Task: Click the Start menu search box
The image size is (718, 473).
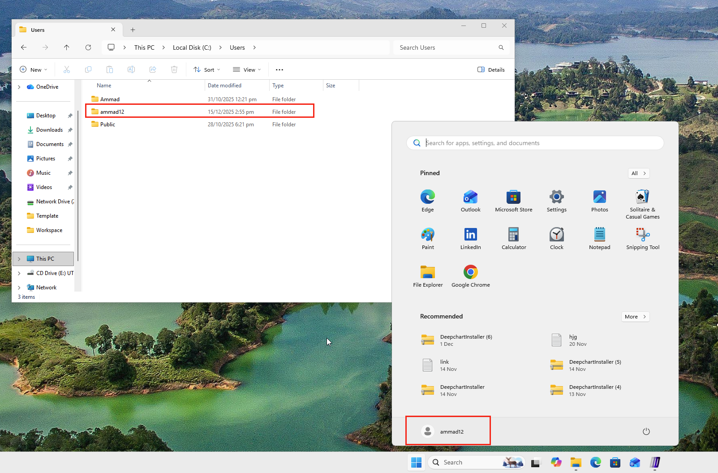Action: tap(535, 143)
